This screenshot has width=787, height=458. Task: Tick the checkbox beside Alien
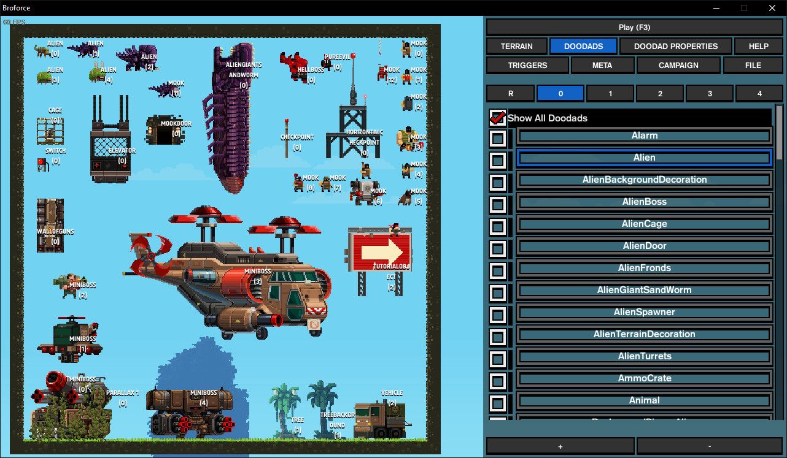(498, 161)
